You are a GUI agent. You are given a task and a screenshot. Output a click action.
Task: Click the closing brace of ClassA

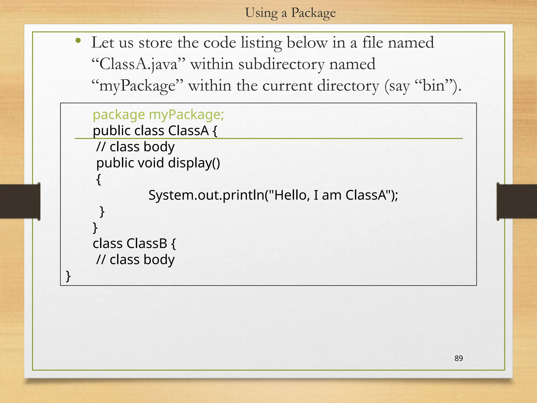pyautogui.click(x=95, y=227)
